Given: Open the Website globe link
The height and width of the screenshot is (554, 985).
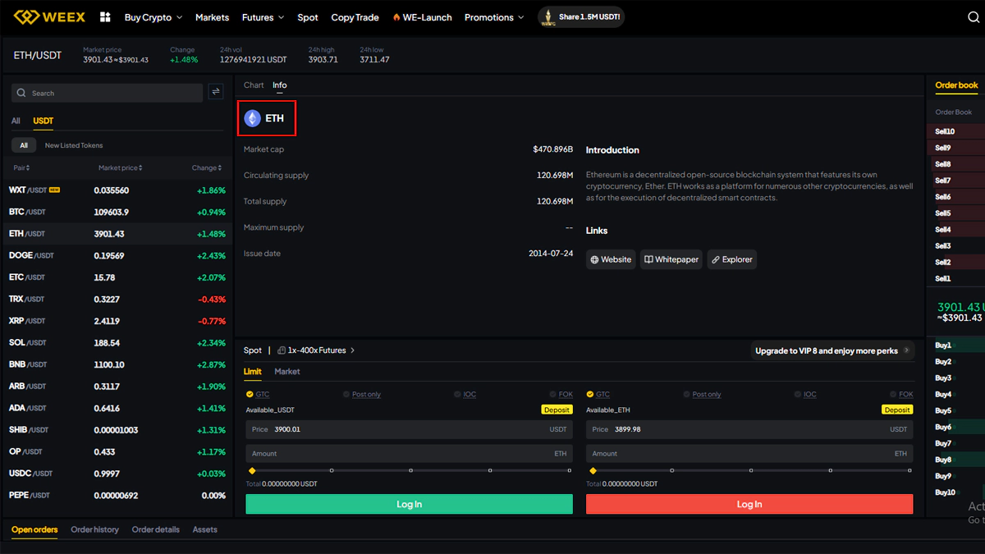Looking at the screenshot, I should pos(611,259).
